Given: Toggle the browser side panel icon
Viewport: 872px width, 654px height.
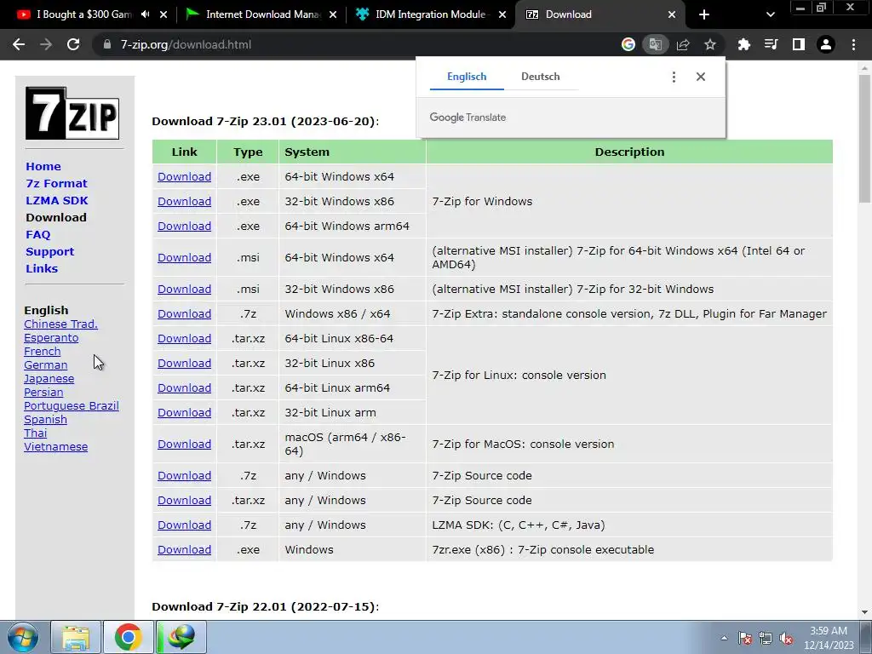Looking at the screenshot, I should click(799, 44).
